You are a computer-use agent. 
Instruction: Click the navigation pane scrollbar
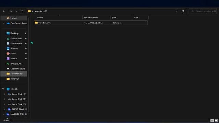pos(29,66)
